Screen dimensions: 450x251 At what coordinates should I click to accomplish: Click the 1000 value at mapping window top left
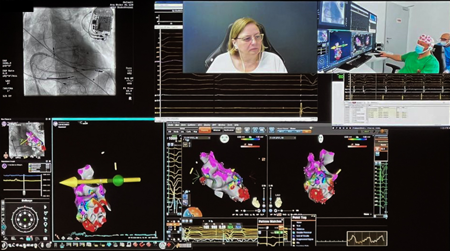pos(173,138)
